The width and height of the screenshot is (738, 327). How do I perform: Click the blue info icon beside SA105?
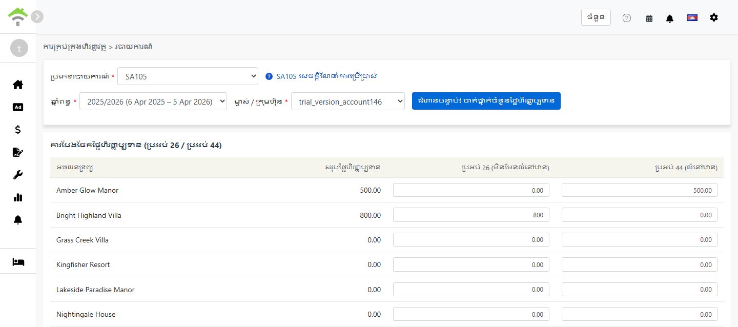pyautogui.click(x=269, y=76)
